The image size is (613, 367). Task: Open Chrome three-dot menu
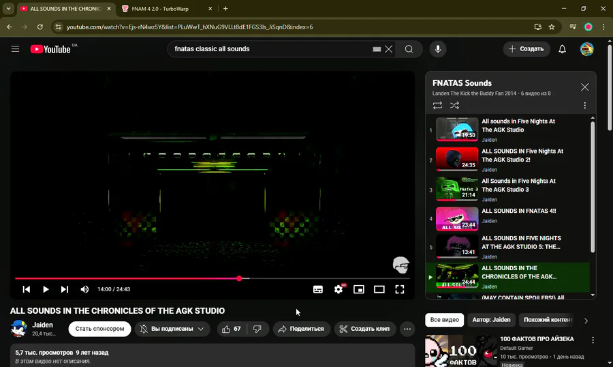click(603, 27)
